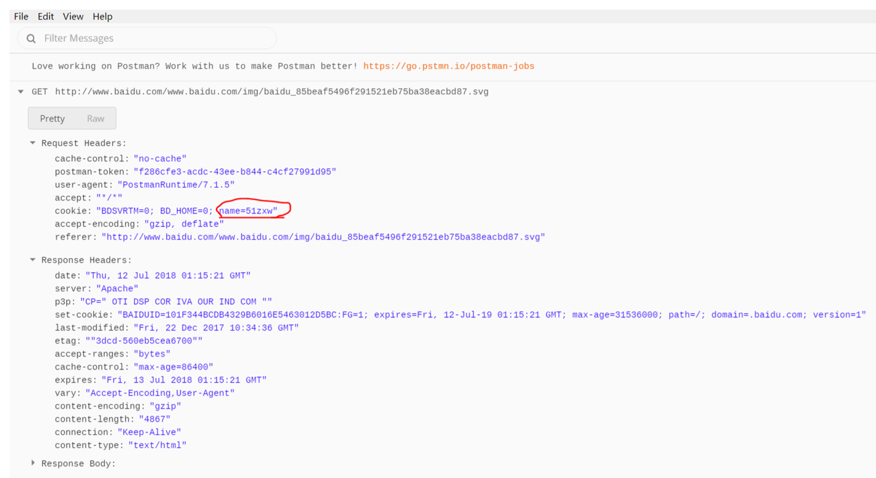
Task: Select the postman-token header value
Action: [x=234, y=172]
